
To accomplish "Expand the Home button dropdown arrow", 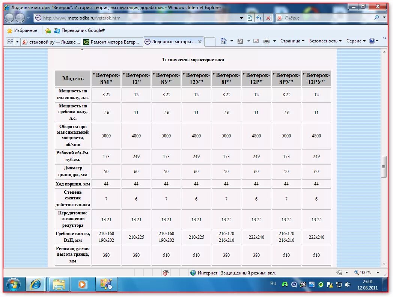I will [232, 41].
